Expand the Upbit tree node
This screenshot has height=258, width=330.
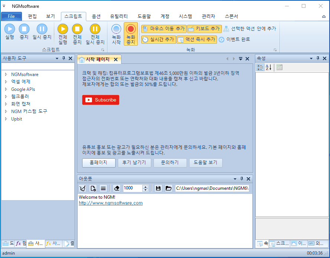point(6,119)
